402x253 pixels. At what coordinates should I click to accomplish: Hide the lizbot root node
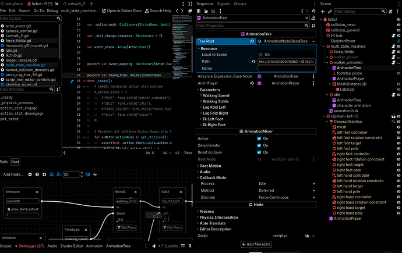pos(399,19)
